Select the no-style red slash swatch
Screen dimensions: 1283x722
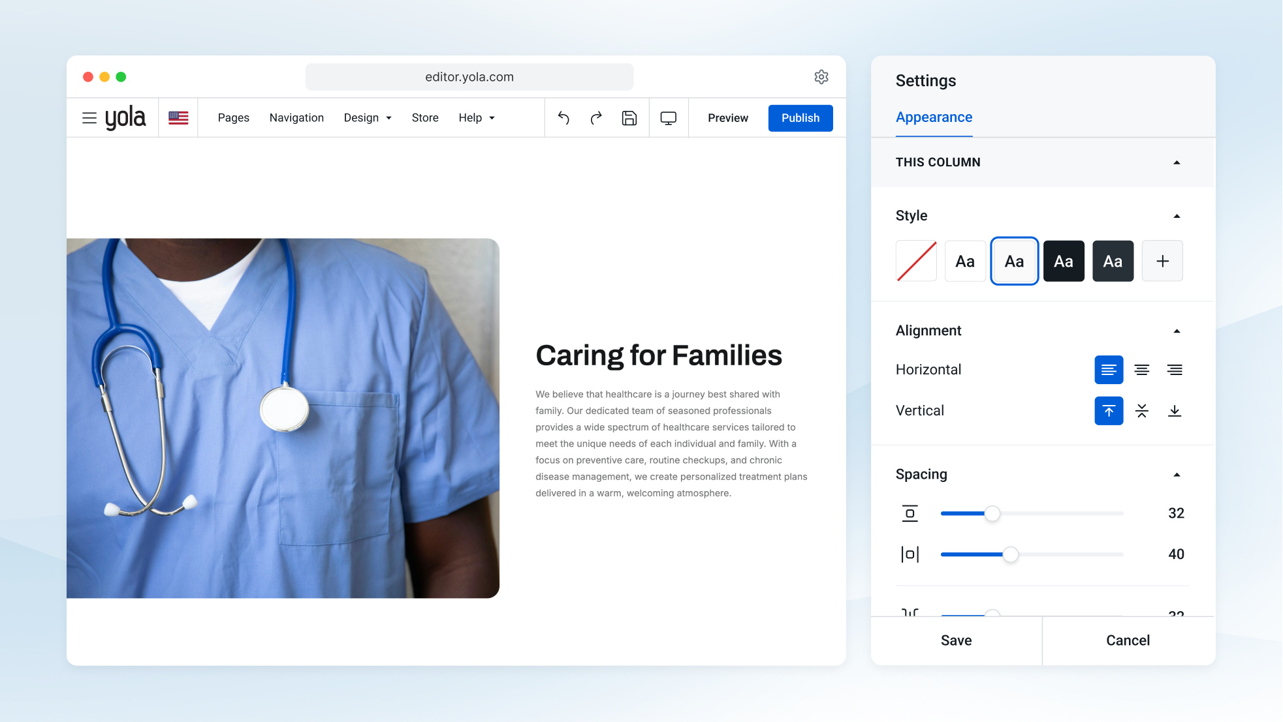pyautogui.click(x=916, y=261)
